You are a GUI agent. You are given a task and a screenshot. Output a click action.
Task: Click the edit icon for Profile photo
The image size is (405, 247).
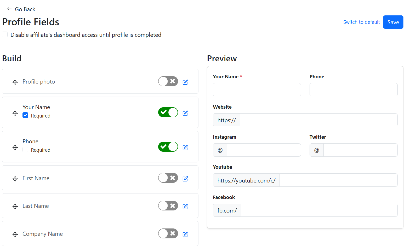pos(185,82)
